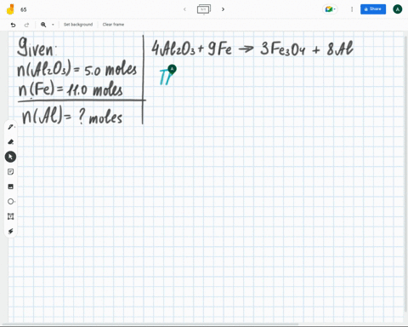The height and width of the screenshot is (327, 408).
Task: Click Clear frame
Action: (113, 25)
